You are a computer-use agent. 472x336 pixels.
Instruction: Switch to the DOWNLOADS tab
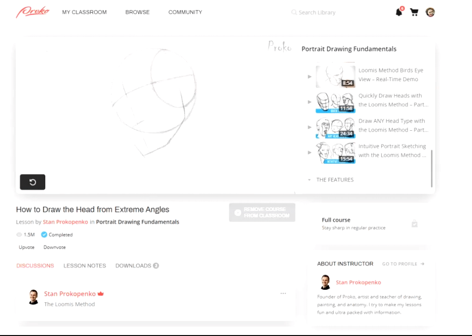(137, 266)
